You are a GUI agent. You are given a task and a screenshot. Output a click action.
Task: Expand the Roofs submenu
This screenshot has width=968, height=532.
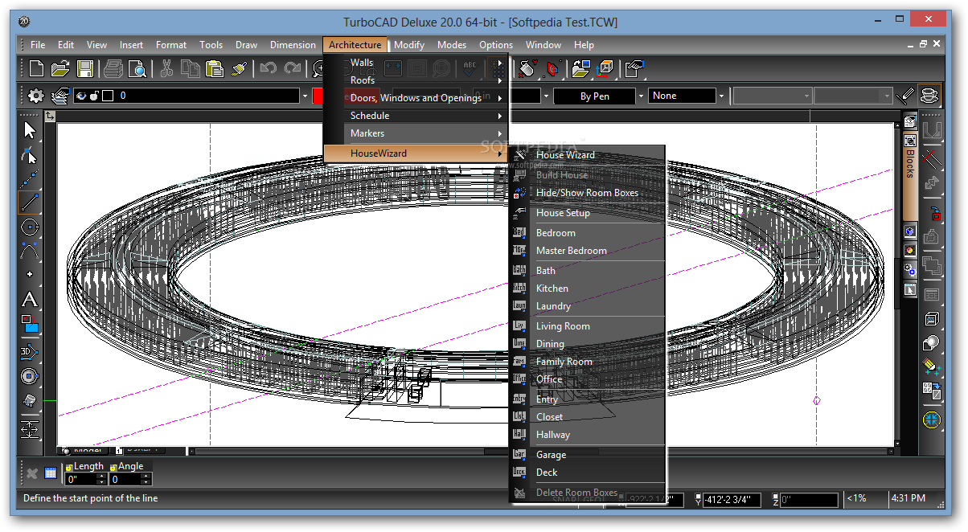pos(416,80)
